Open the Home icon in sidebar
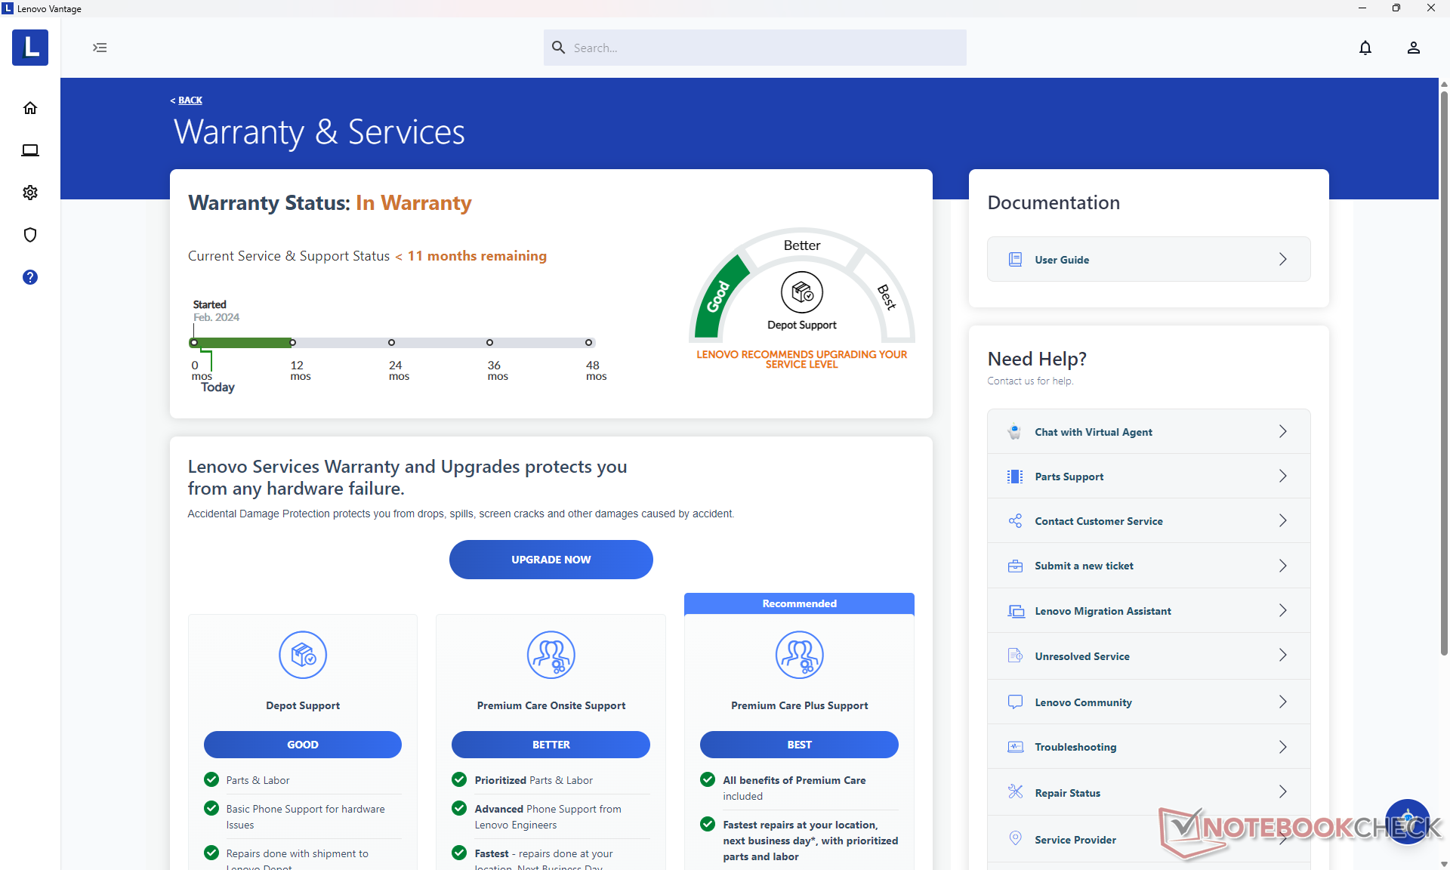The height and width of the screenshot is (870, 1450). click(30, 108)
